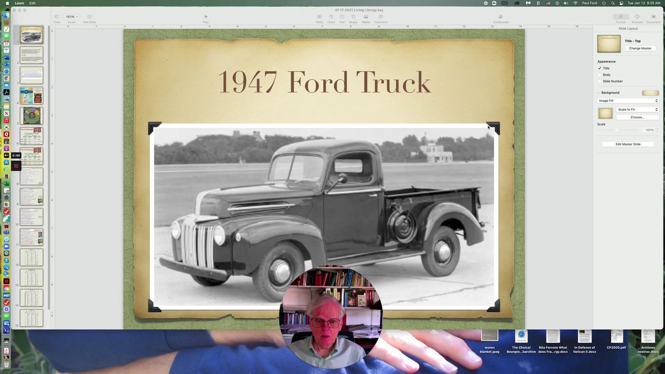This screenshot has width=665, height=374.
Task: Select slide 9 thumbnail in navigator
Action: point(31,197)
